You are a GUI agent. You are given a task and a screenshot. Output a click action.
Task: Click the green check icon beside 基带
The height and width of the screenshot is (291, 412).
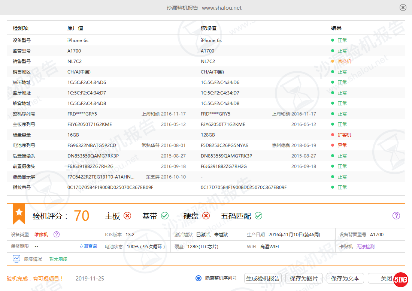click(165, 216)
